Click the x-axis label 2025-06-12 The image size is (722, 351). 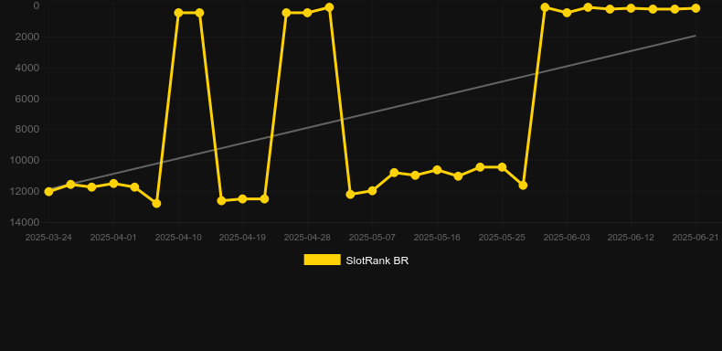(631, 238)
